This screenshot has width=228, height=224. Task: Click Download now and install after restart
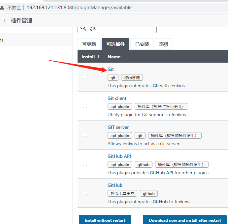(185, 220)
